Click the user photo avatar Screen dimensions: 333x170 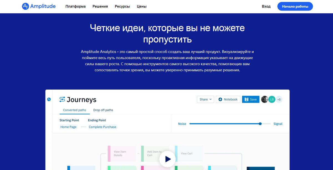265,99
